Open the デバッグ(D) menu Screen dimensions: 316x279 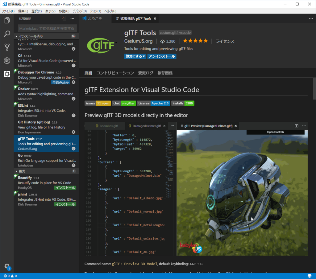(x=80, y=11)
